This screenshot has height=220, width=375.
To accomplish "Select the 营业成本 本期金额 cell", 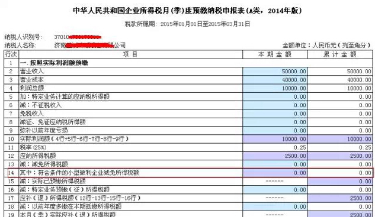I will pyautogui.click(x=275, y=80).
